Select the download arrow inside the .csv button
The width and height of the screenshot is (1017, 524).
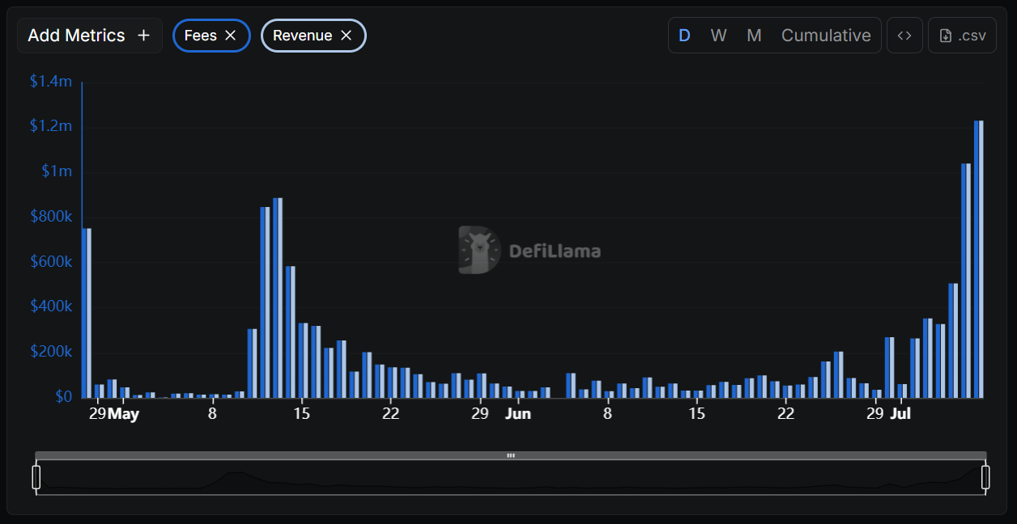944,35
